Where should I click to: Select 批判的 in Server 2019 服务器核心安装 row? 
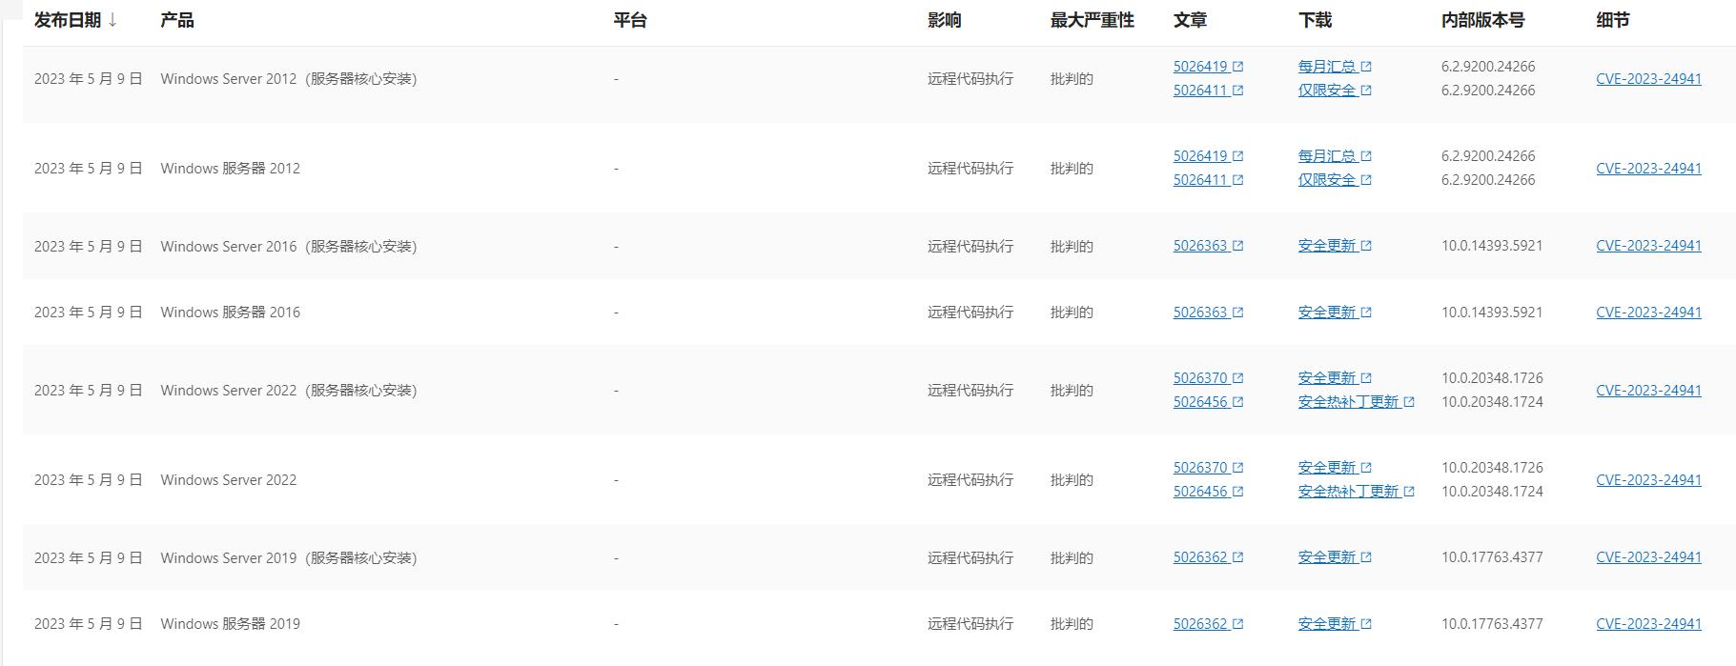[x=1072, y=557]
